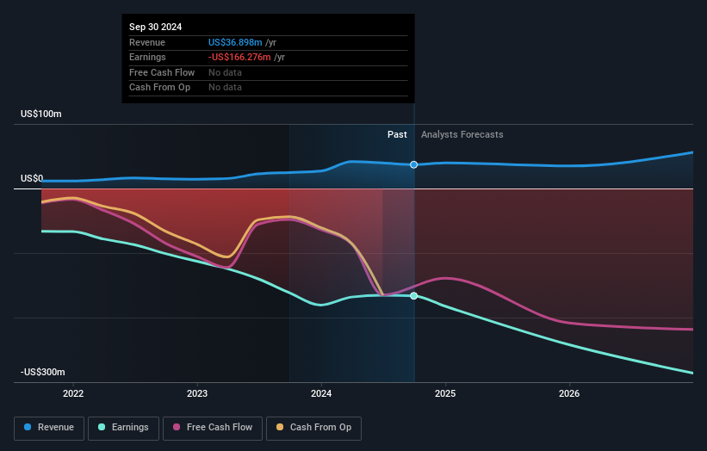This screenshot has width=707, height=451.
Task: Click the tooltip date Sep 30 2024
Action: [156, 27]
